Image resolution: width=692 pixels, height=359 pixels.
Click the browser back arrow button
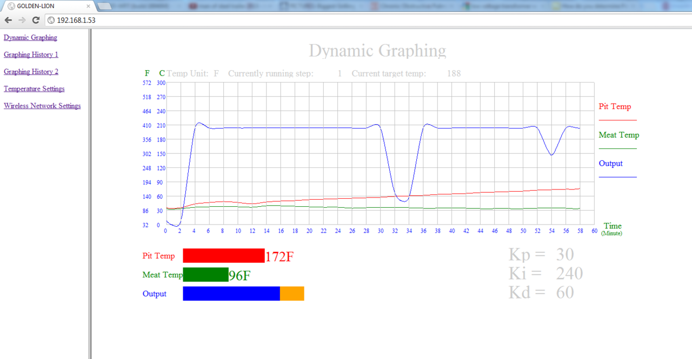tap(8, 20)
